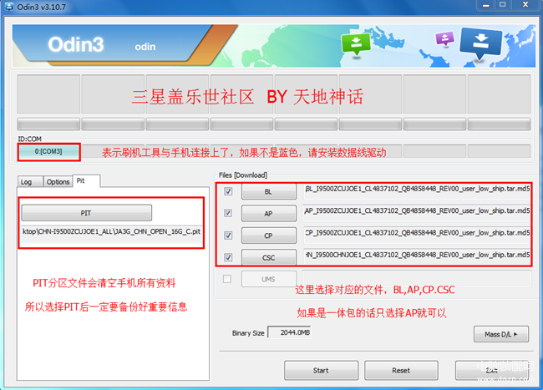Choose the CP modem file button
This screenshot has width=543, height=390.
[x=269, y=236]
